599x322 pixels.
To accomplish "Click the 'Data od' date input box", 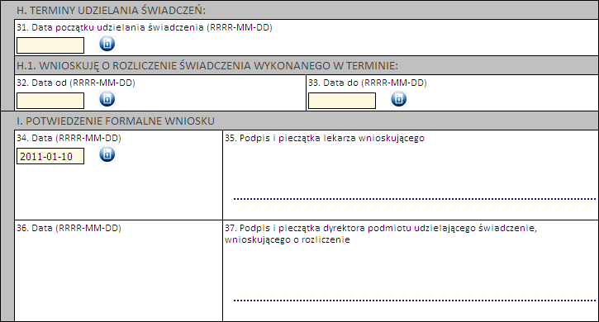I will (50, 101).
